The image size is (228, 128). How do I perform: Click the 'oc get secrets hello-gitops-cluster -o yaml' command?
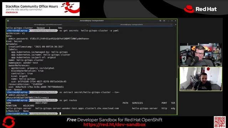[89, 31]
